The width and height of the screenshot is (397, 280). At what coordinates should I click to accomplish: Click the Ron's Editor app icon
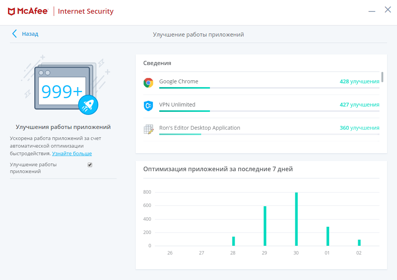click(149, 129)
